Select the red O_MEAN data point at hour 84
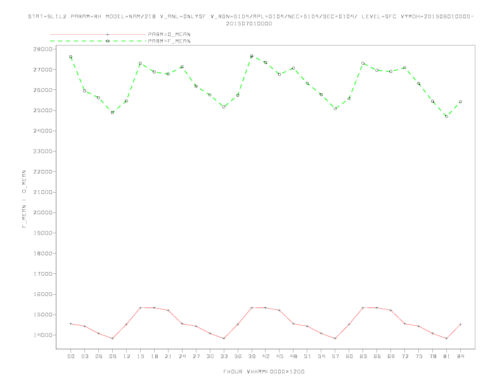This screenshot has height=388, width=502. (x=460, y=325)
